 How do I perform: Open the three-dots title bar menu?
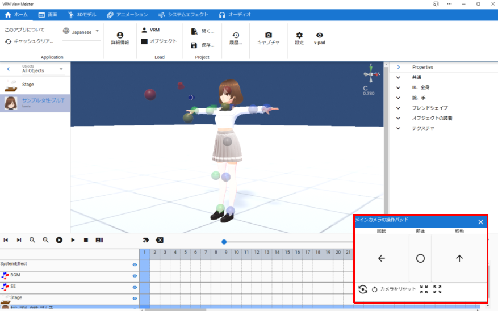pyautogui.click(x=449, y=4)
